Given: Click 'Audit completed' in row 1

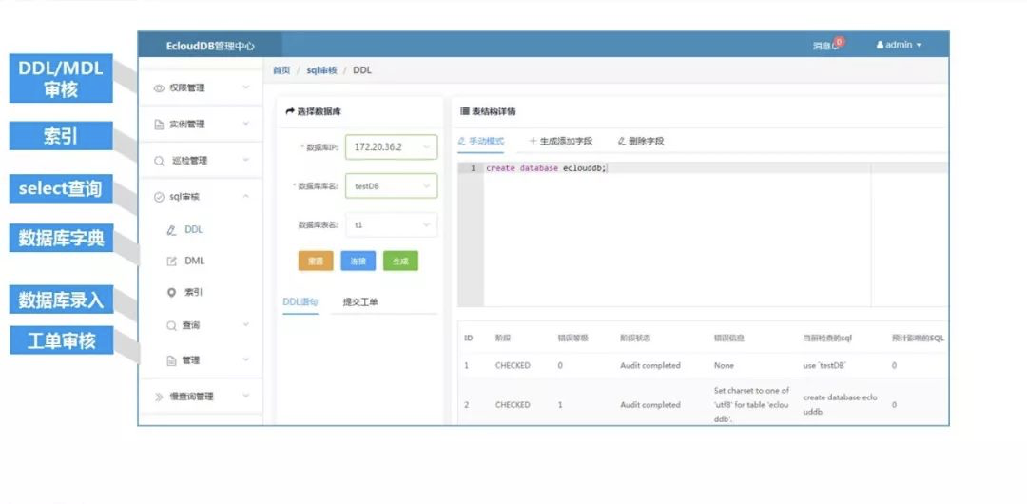Looking at the screenshot, I should [650, 366].
